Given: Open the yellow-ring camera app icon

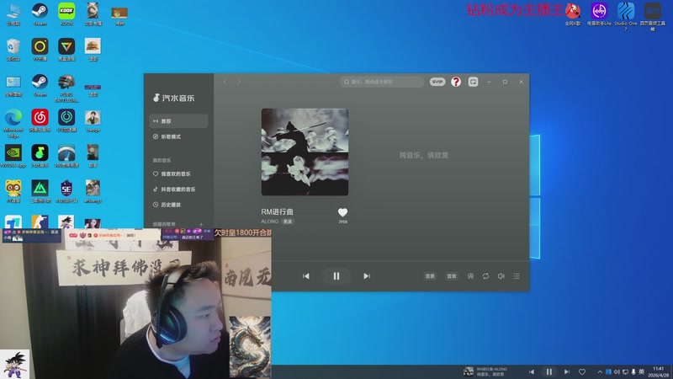Looking at the screenshot, I should pyautogui.click(x=40, y=50).
